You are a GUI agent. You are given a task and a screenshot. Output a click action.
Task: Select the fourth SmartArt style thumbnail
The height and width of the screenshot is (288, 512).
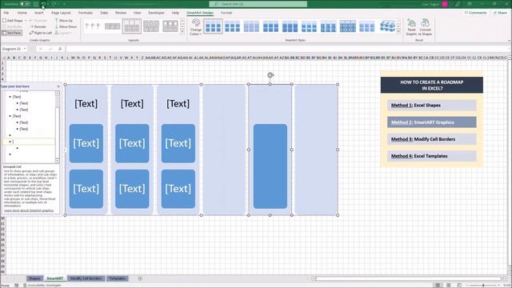click(270, 26)
